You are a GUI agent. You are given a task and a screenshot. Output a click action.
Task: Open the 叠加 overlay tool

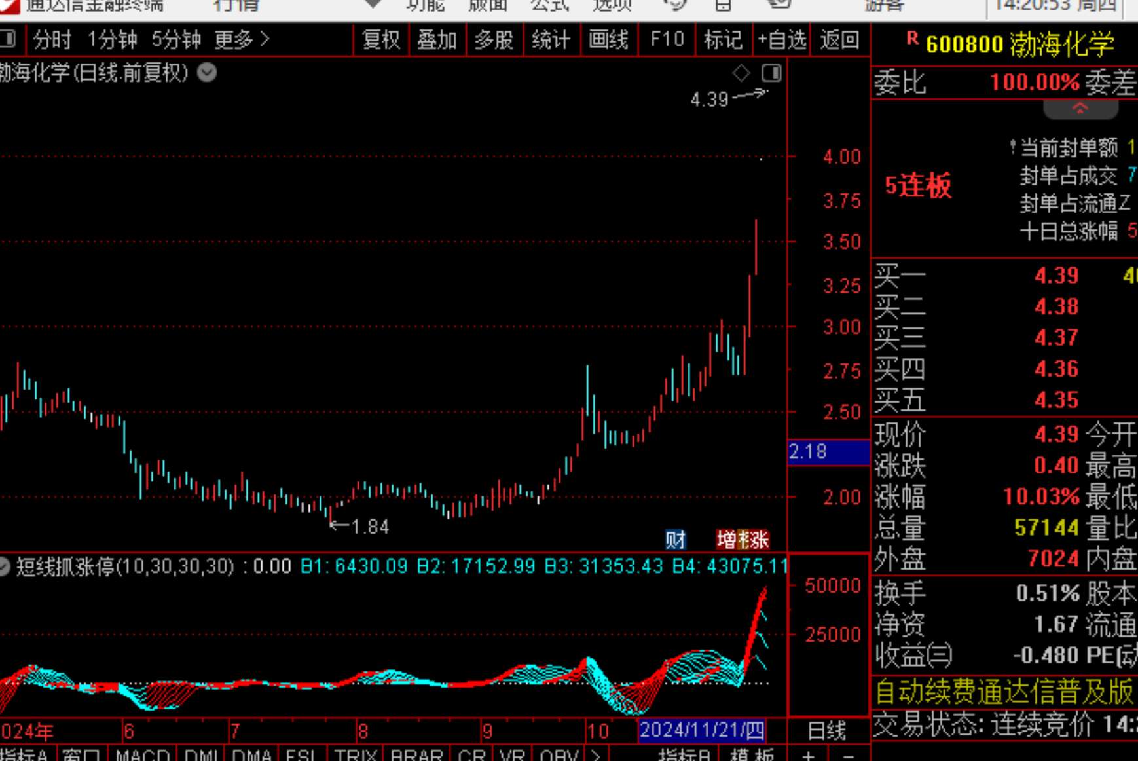pos(437,40)
